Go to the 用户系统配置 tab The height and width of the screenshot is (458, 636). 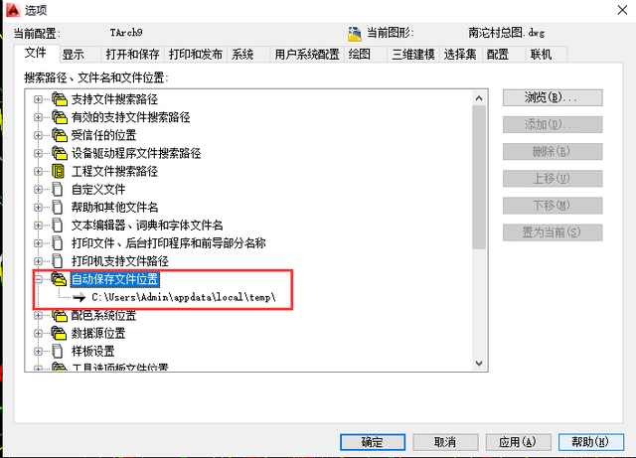coord(307,55)
